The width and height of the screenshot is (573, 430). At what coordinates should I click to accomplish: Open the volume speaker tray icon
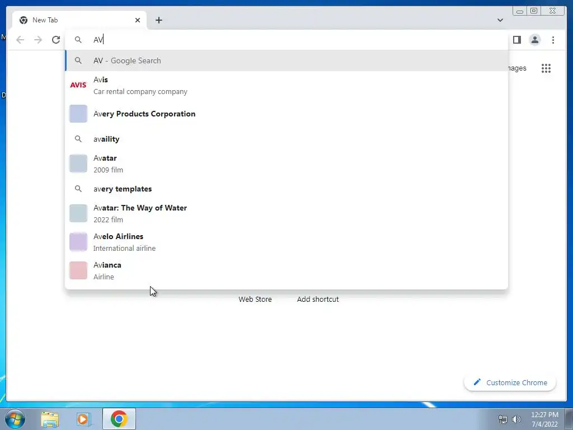516,419
